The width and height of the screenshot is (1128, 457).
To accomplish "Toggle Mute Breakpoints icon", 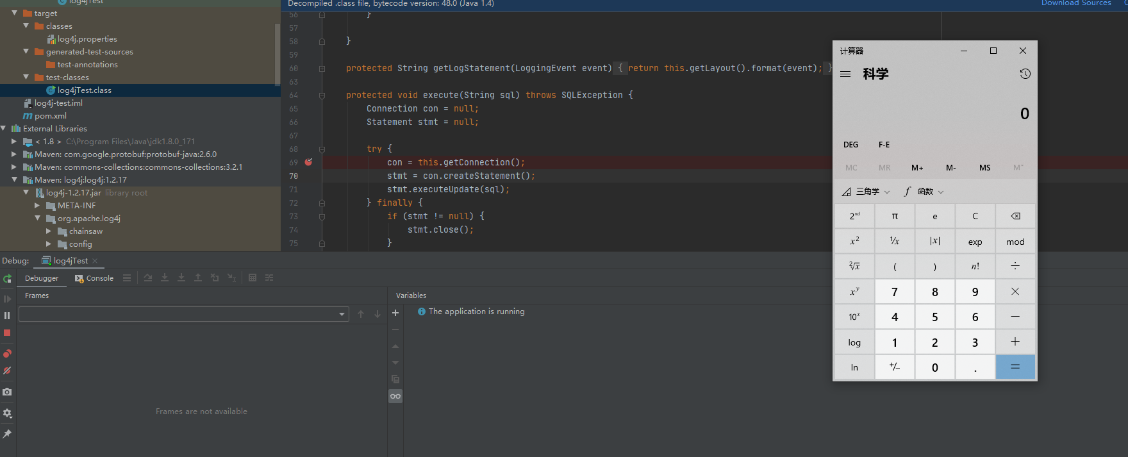I will click(x=7, y=370).
